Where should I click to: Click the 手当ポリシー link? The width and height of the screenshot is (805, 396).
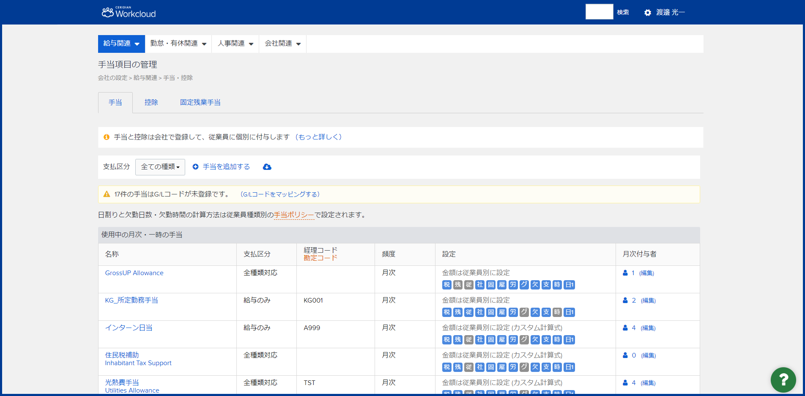(x=294, y=215)
